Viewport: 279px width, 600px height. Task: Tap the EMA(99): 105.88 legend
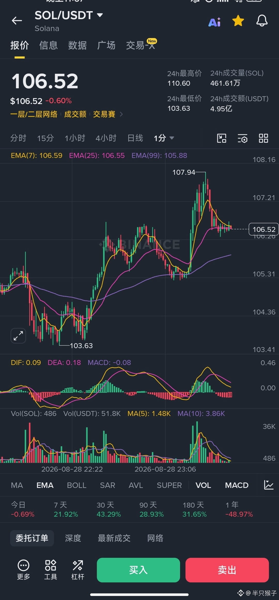(x=159, y=155)
